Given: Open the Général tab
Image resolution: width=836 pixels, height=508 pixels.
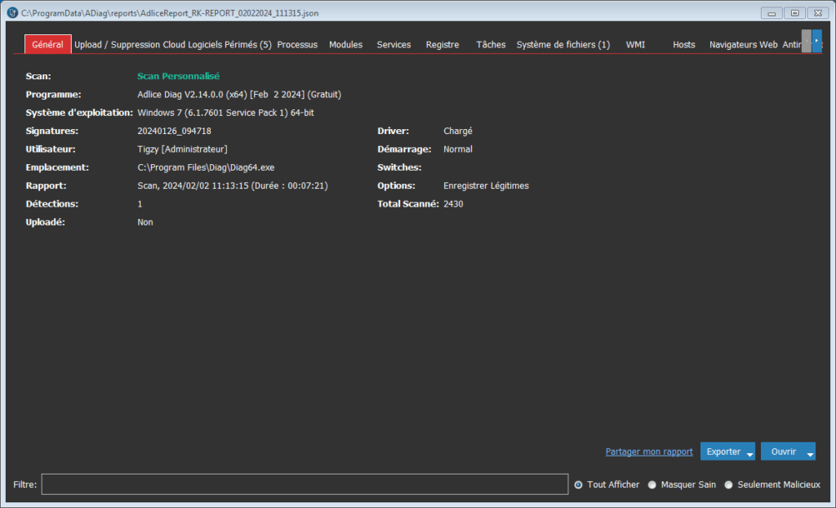Looking at the screenshot, I should [x=47, y=44].
